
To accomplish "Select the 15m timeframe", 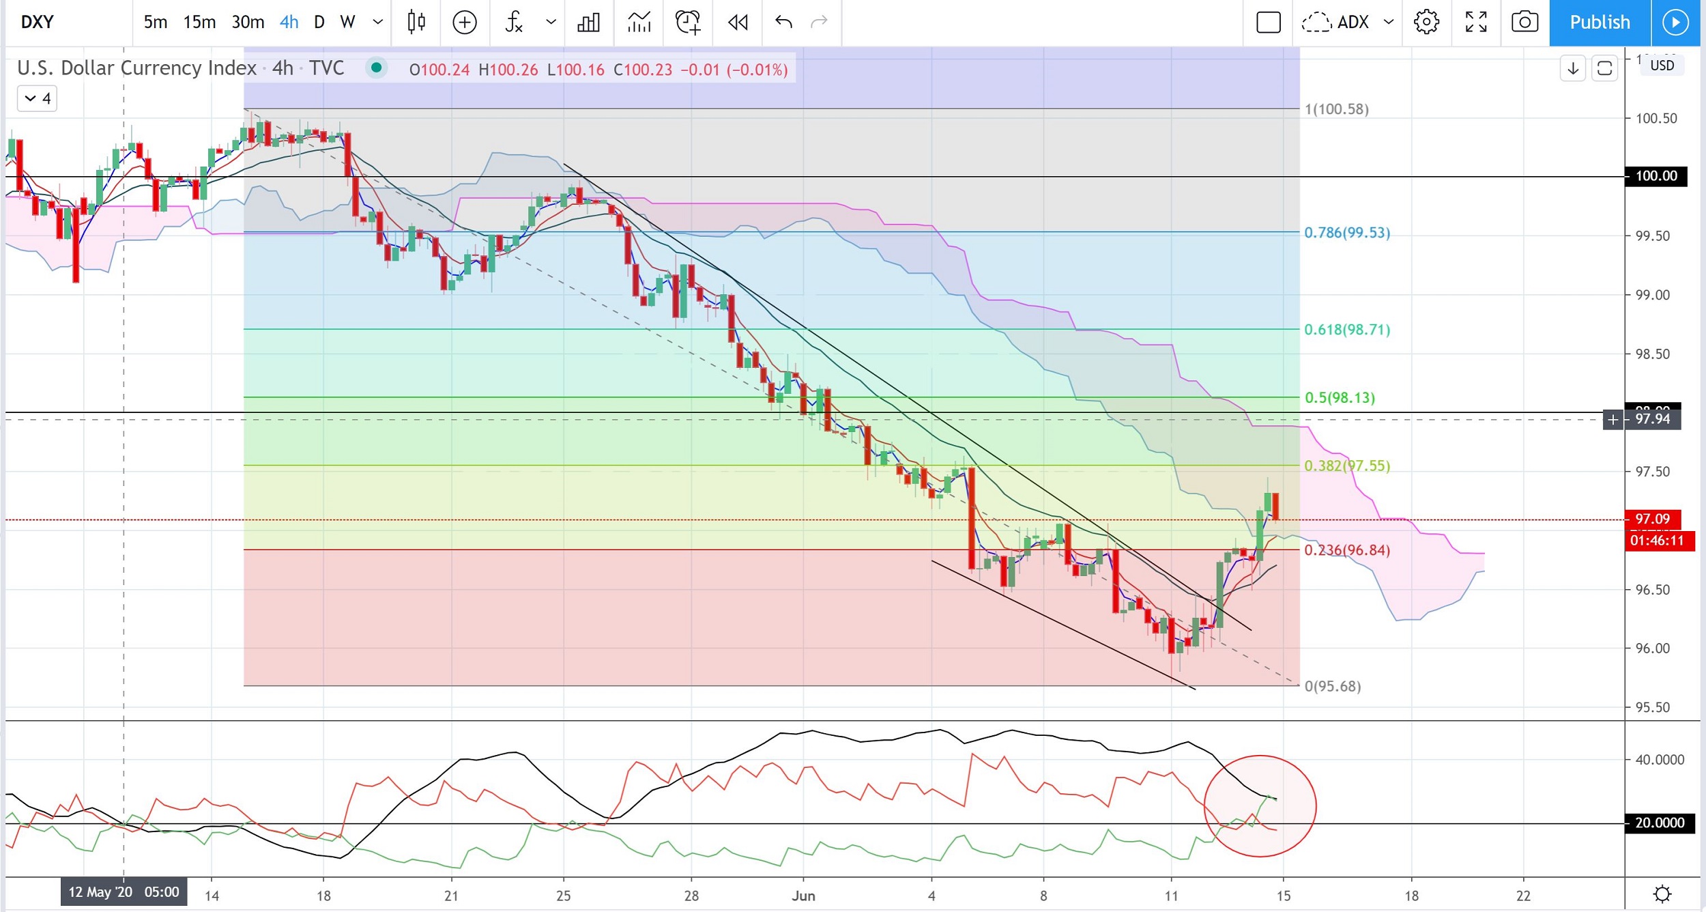I will [199, 23].
